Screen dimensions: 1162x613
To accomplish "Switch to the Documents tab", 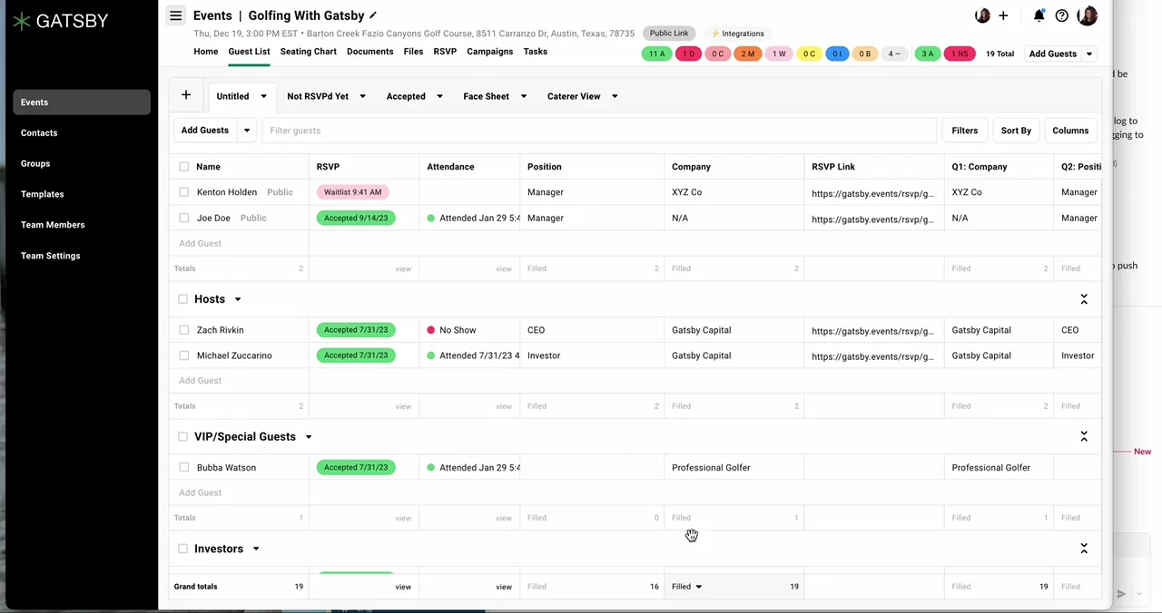I will 370,52.
